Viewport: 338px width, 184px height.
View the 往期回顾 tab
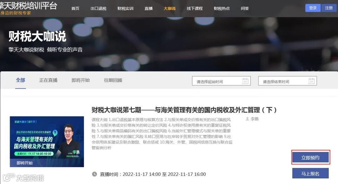(113, 80)
